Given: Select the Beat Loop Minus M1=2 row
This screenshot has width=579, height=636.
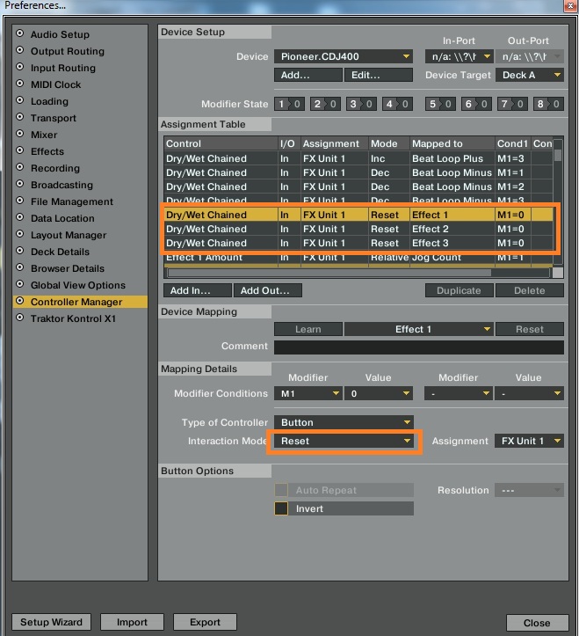Looking at the screenshot, I should 358,187.
